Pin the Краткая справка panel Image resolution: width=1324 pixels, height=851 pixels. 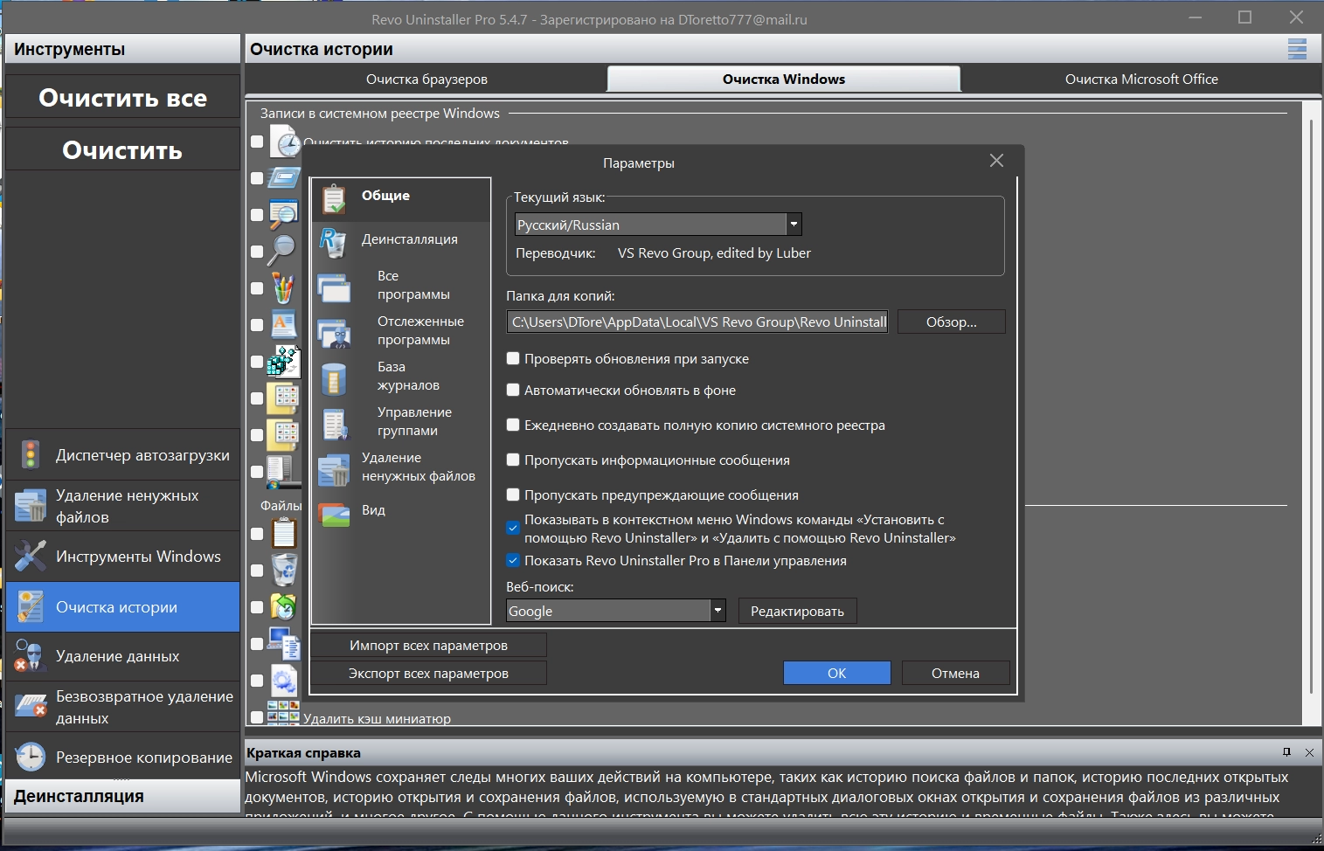click(x=1286, y=752)
